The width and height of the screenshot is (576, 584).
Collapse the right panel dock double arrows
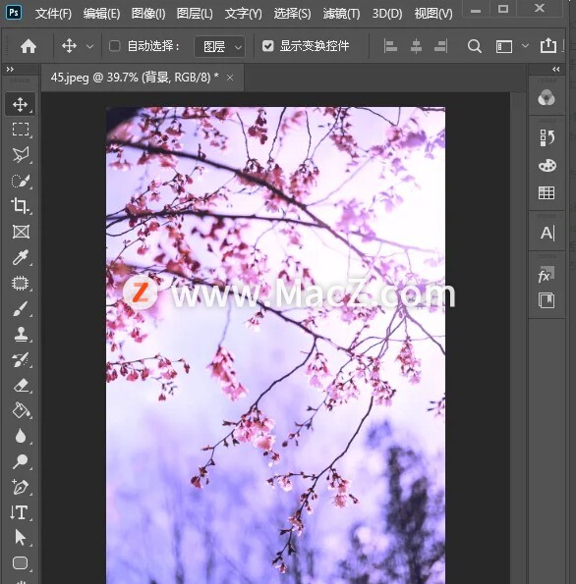(x=556, y=70)
